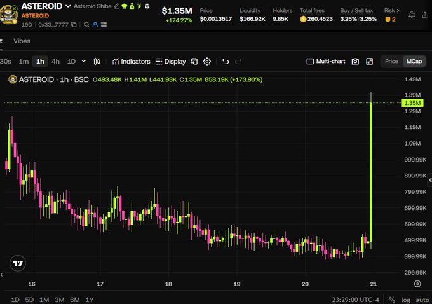Select the 1D timeframe in the toolbar
This screenshot has width=432, height=304.
(x=71, y=61)
